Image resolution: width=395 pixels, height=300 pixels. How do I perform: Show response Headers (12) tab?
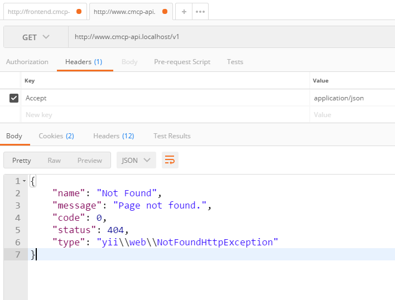[113, 136]
